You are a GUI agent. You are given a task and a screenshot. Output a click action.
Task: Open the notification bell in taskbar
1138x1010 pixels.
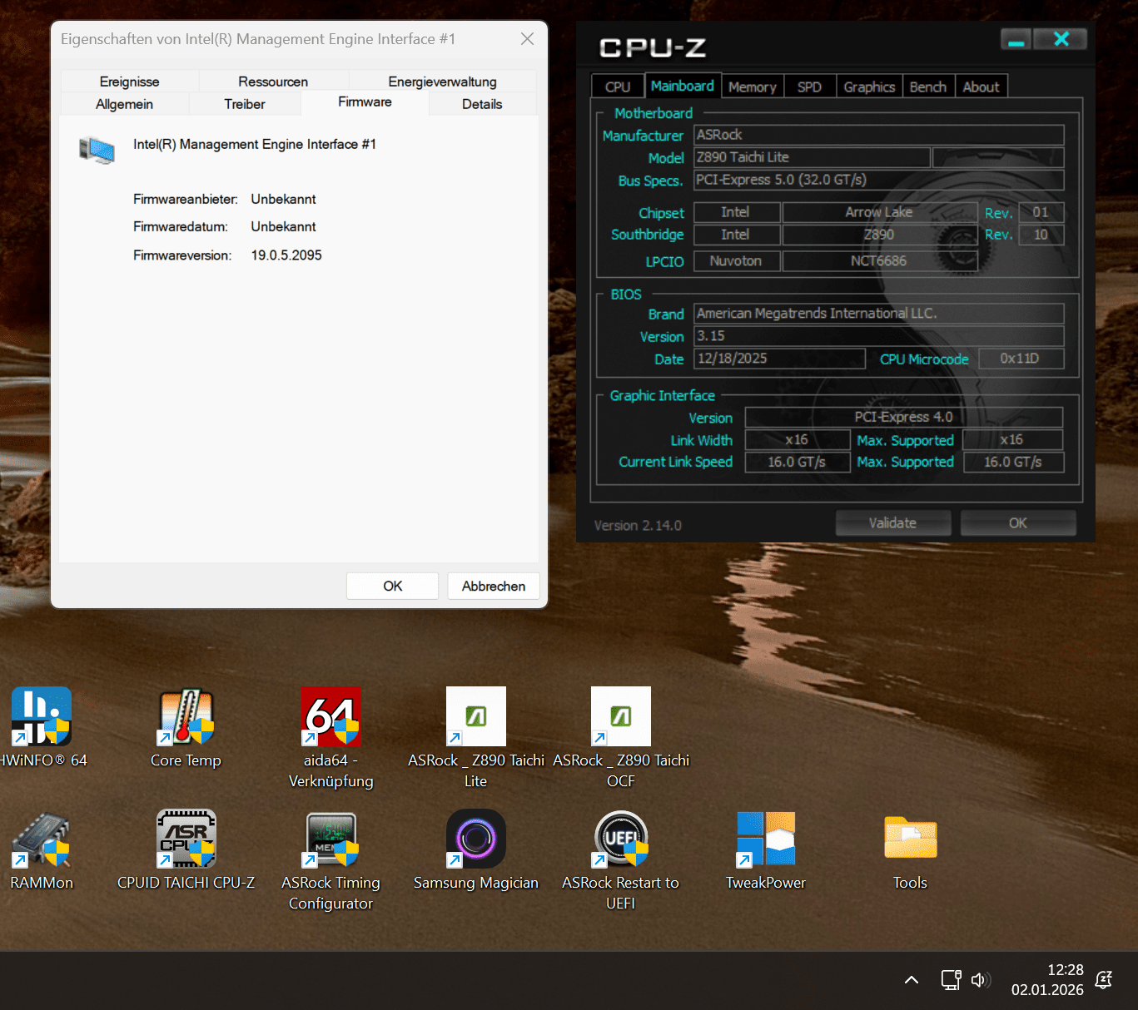(1104, 980)
